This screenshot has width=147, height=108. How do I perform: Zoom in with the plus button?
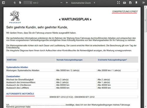[x=67, y=3]
